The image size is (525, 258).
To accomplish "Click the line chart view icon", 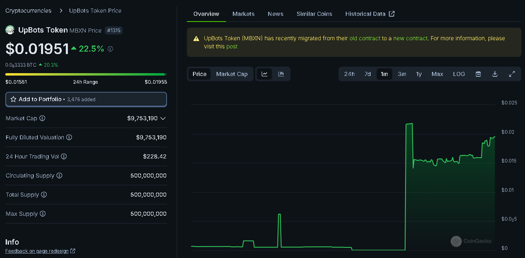I will (x=265, y=74).
